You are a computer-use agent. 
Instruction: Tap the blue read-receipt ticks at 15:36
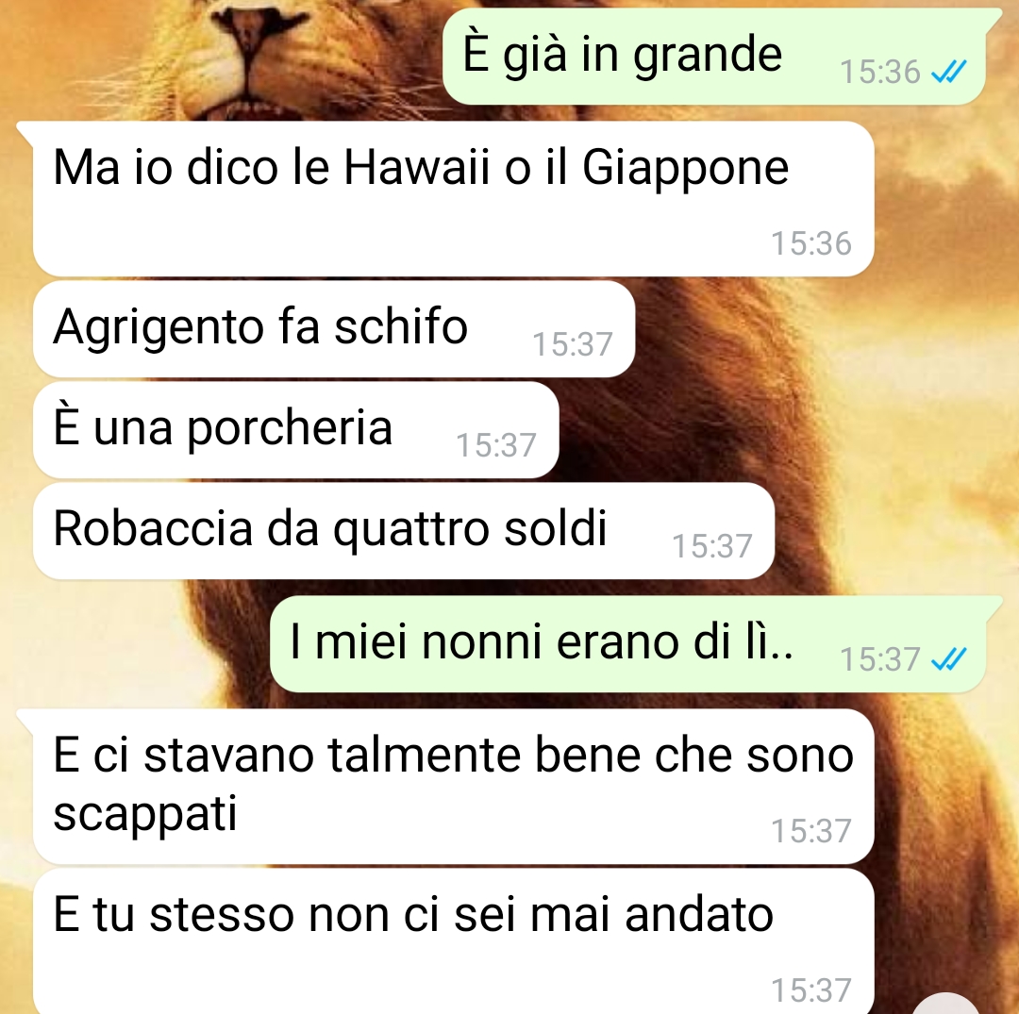949,72
